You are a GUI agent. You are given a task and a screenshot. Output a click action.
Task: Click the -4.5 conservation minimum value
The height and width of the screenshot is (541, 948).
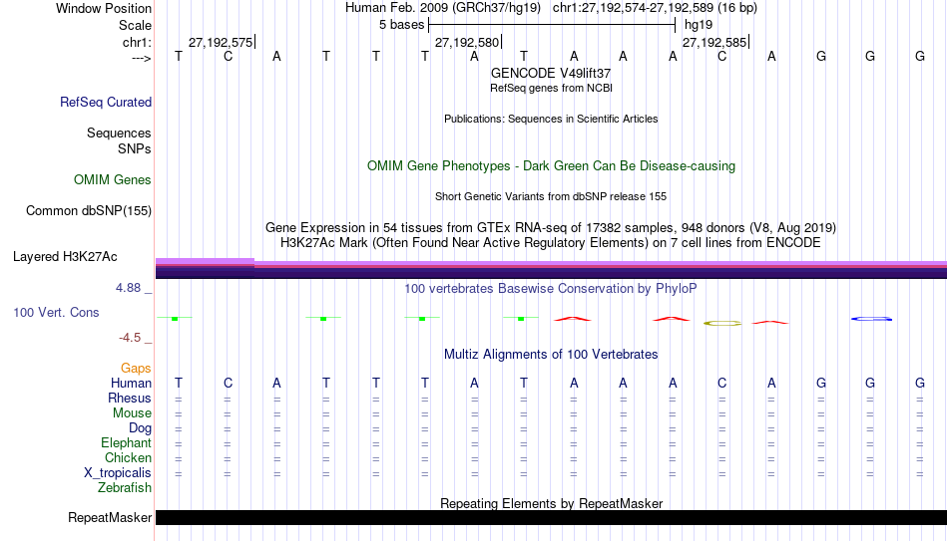pos(130,338)
